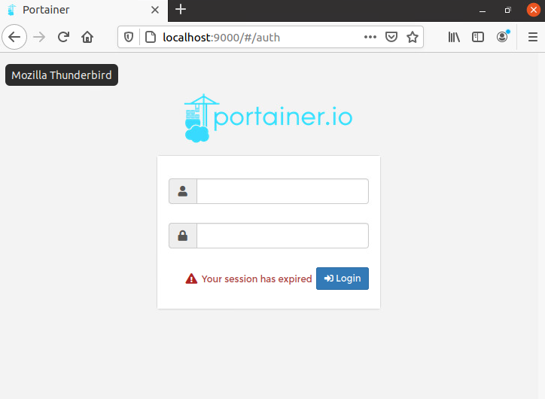This screenshot has height=399, width=545.
Task: Restore the browser window size
Action: (508, 10)
